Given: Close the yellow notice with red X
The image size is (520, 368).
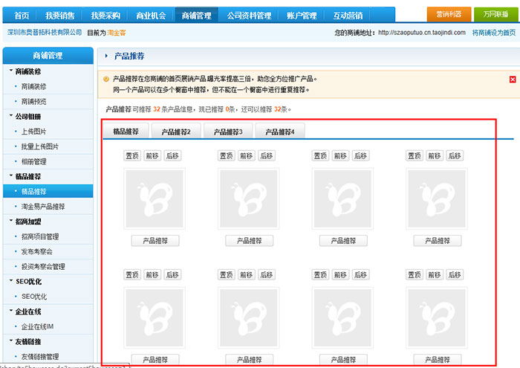Looking at the screenshot, I should 513,80.
